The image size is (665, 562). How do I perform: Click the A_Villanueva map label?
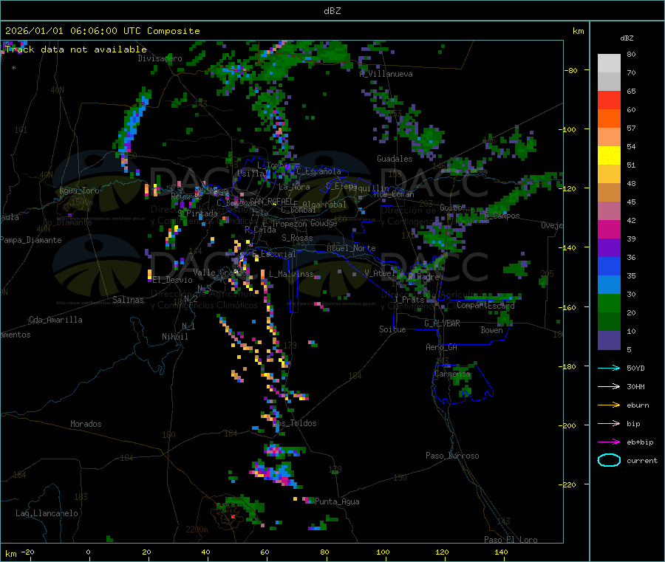coord(386,74)
